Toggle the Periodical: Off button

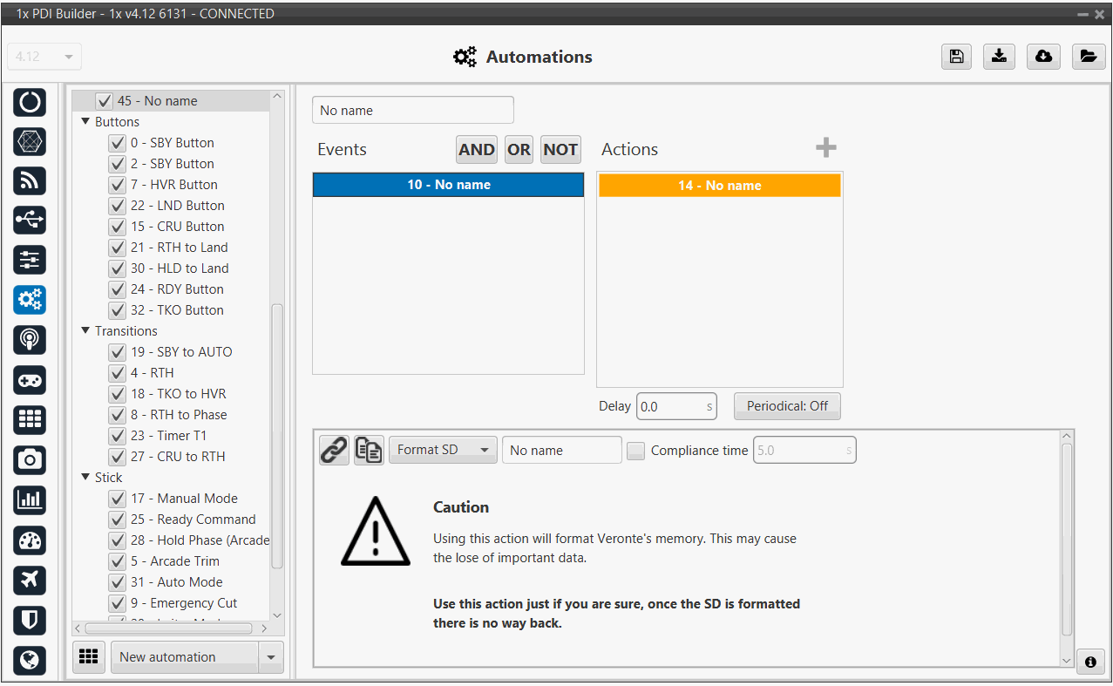tap(787, 406)
